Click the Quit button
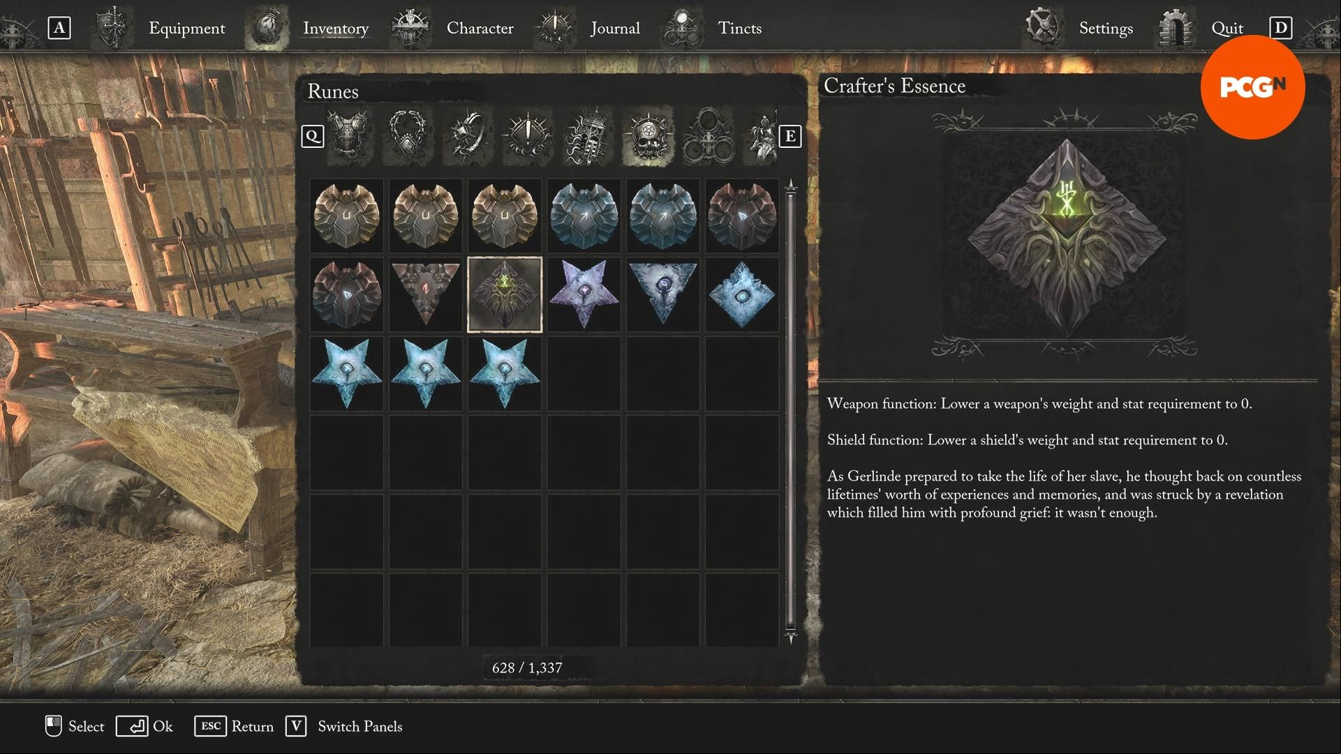 pos(1227,29)
